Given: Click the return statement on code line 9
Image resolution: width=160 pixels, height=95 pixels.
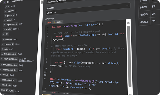Looking at the screenshot, I should click(x=85, y=64).
